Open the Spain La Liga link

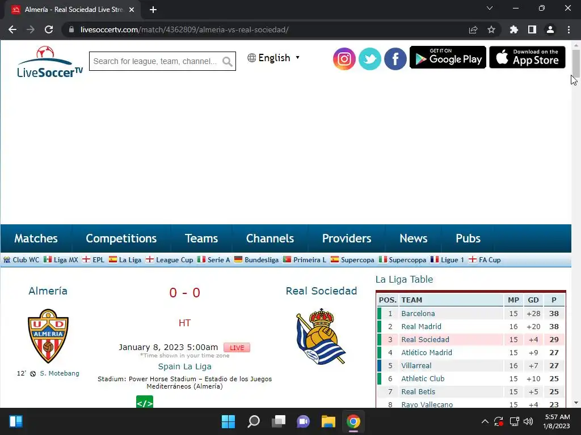tap(184, 366)
